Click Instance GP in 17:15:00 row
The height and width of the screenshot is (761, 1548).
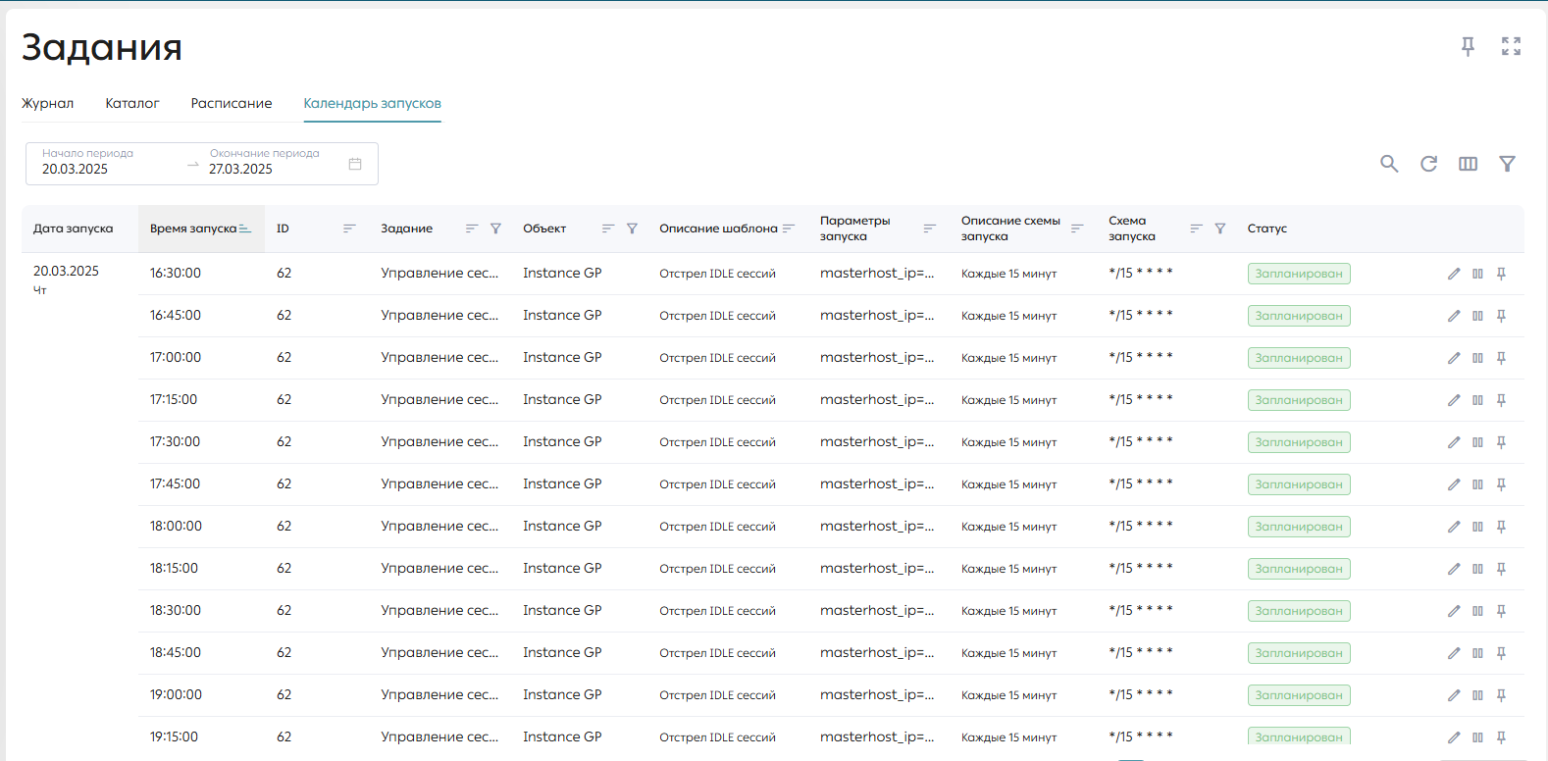(x=562, y=399)
